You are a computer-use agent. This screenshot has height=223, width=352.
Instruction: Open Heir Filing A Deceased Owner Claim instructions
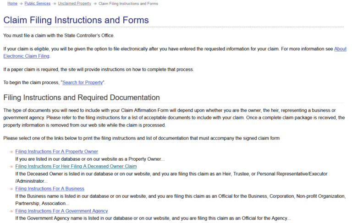[76, 167]
